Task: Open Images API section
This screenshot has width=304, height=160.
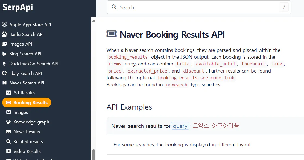Action: (21, 44)
